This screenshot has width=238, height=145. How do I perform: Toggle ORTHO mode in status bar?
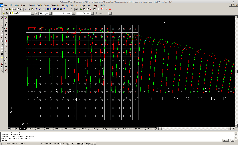[56, 144]
